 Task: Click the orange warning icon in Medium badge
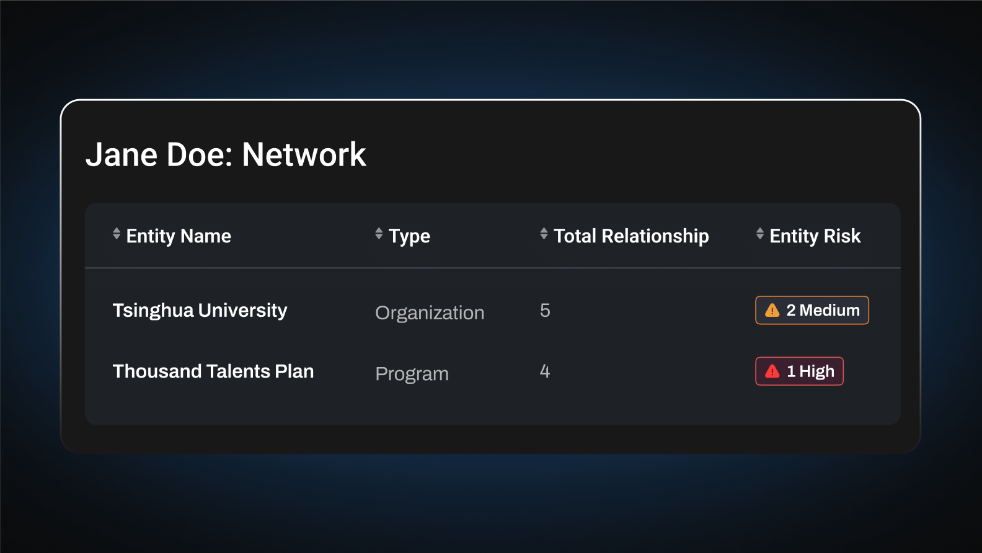pos(772,311)
